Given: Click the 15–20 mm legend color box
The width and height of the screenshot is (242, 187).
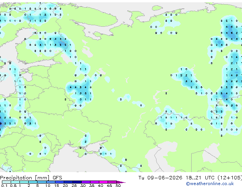Looking at the screenshot, I should pyautogui.click(x=60, y=182).
